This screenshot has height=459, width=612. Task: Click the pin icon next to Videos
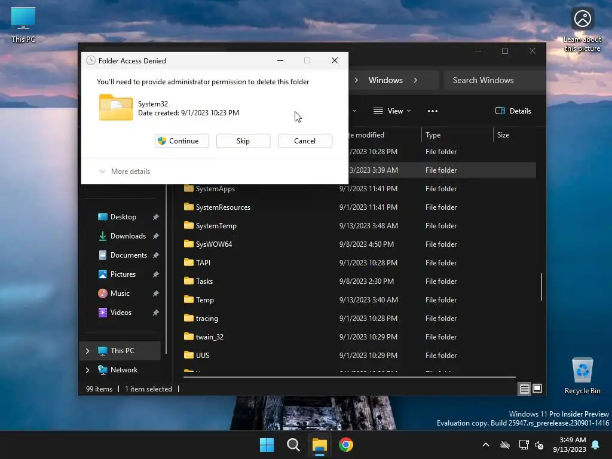point(156,313)
